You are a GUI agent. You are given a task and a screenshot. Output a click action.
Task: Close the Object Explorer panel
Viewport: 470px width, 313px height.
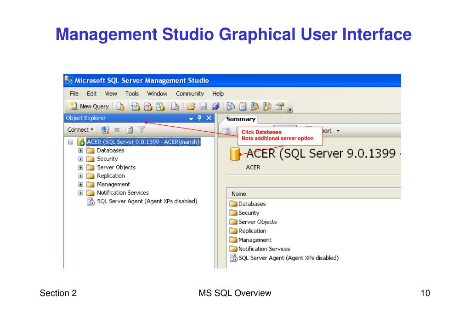pos(209,118)
